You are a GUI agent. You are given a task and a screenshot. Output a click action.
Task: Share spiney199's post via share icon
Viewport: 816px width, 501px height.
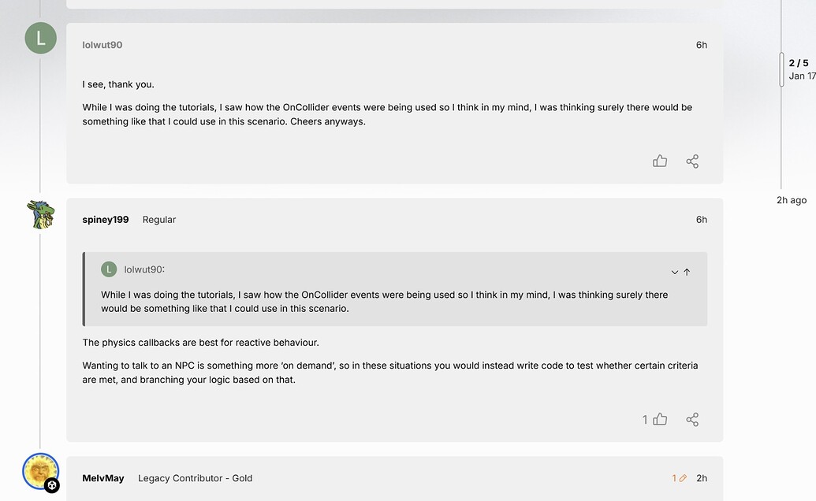point(692,420)
